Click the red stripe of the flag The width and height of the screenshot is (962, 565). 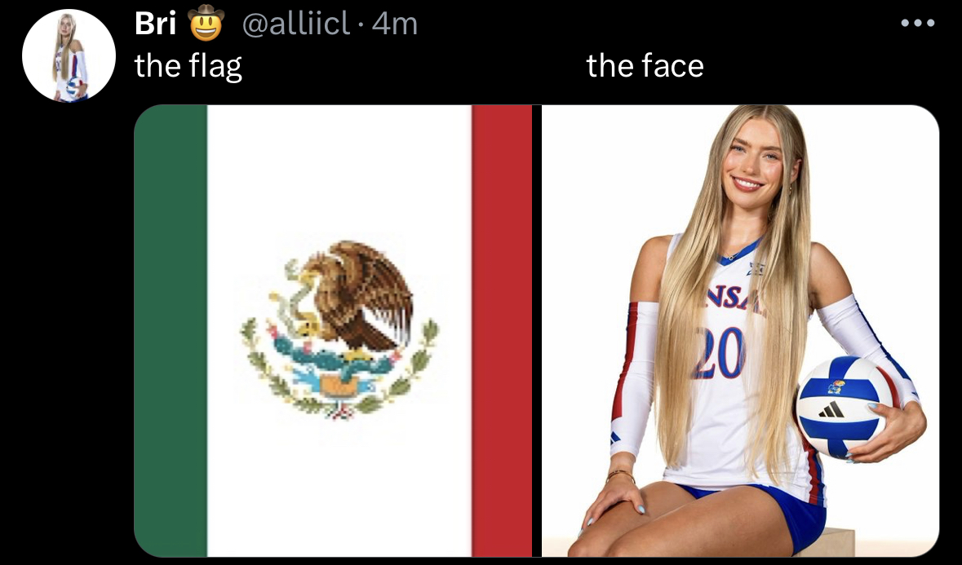click(502, 331)
